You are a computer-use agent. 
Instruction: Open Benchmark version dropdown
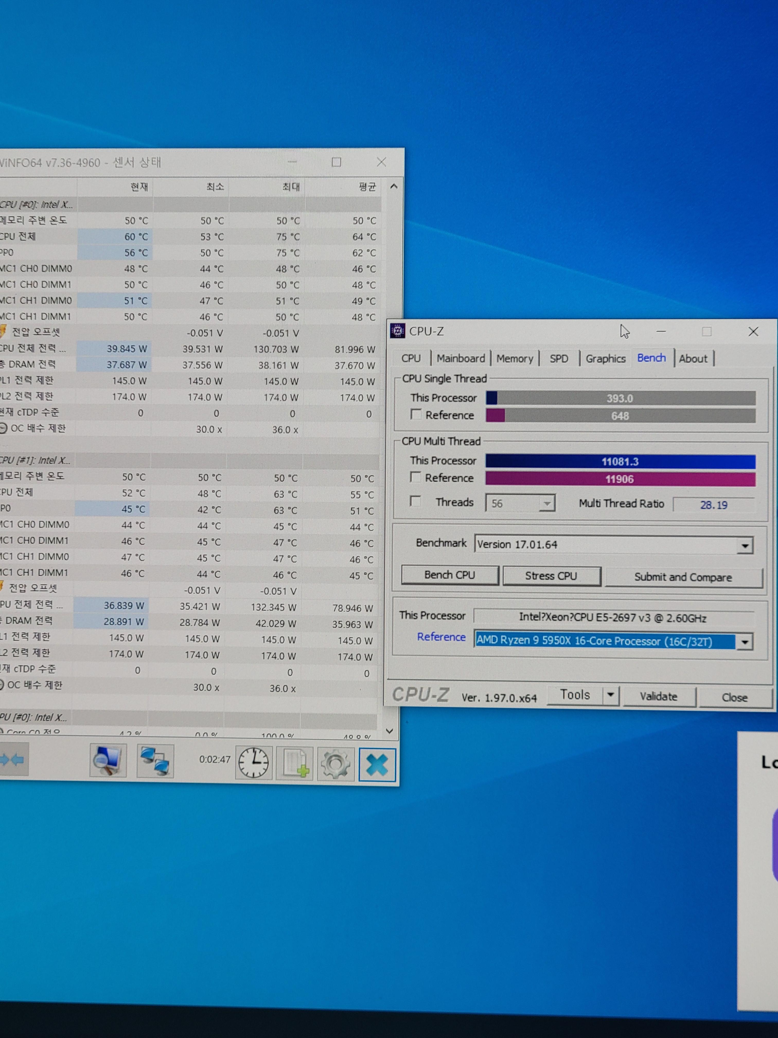pos(745,545)
